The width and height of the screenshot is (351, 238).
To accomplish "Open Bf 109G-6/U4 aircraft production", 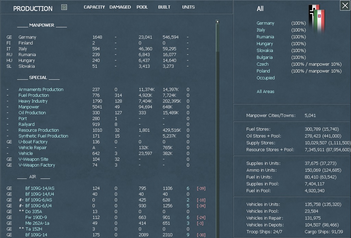I will (38, 206).
